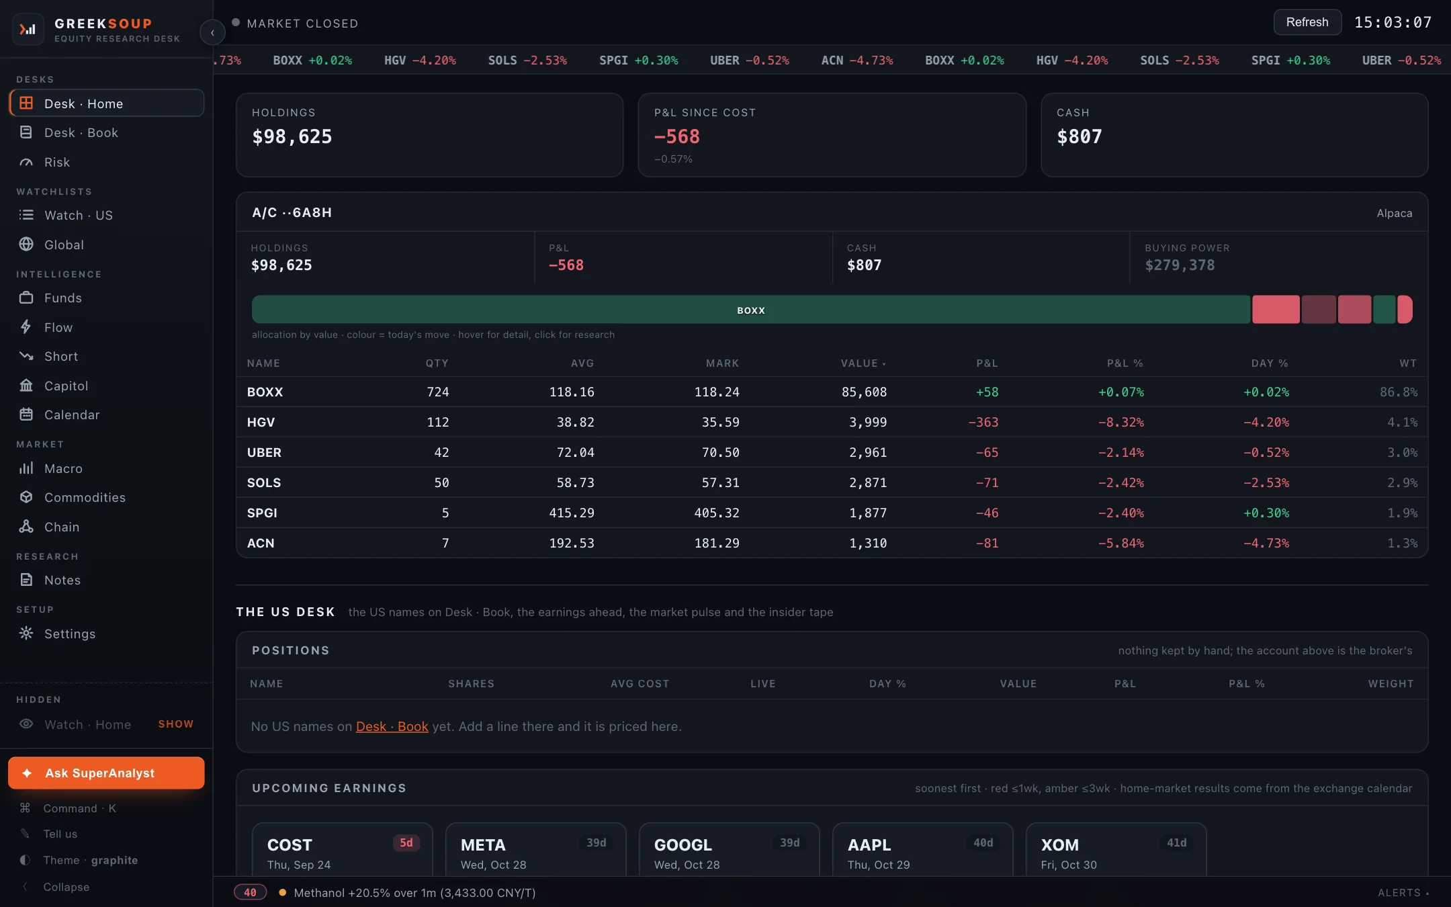Open the HGV holdings row
Viewport: 1451px width, 907px height.
(x=832, y=422)
